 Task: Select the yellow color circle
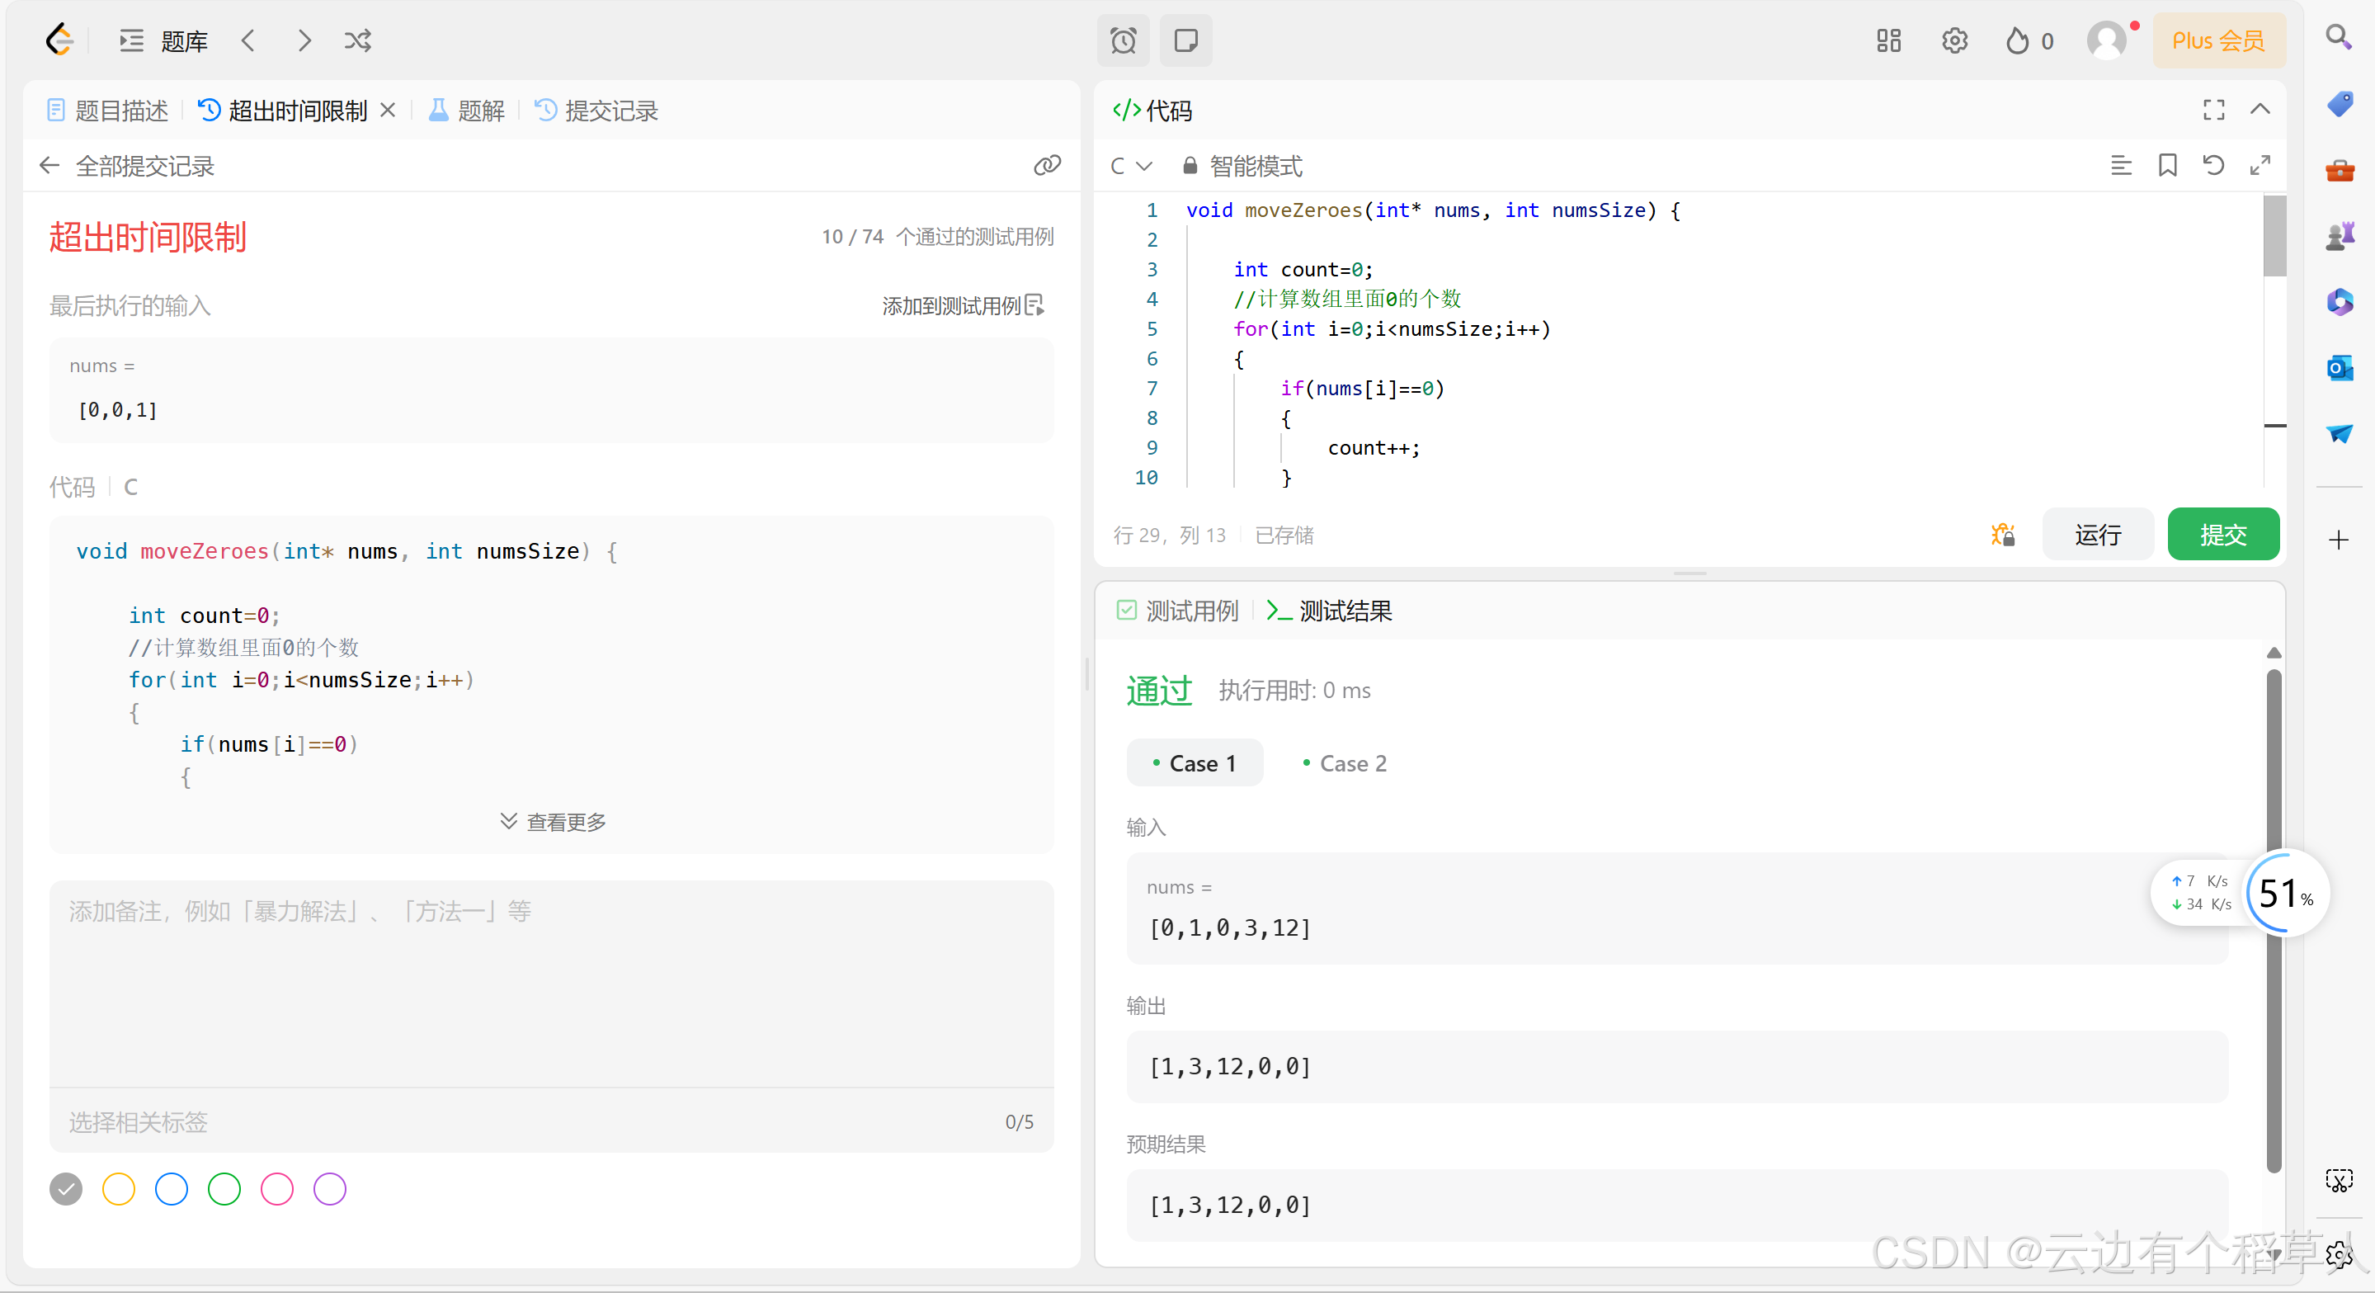point(118,1189)
